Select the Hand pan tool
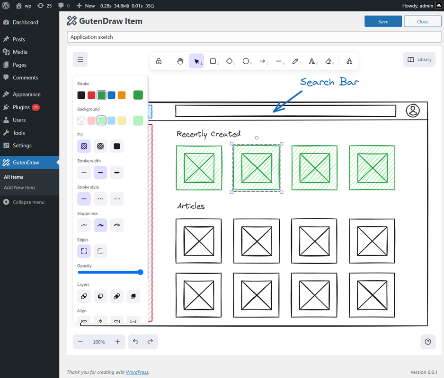 (x=180, y=61)
